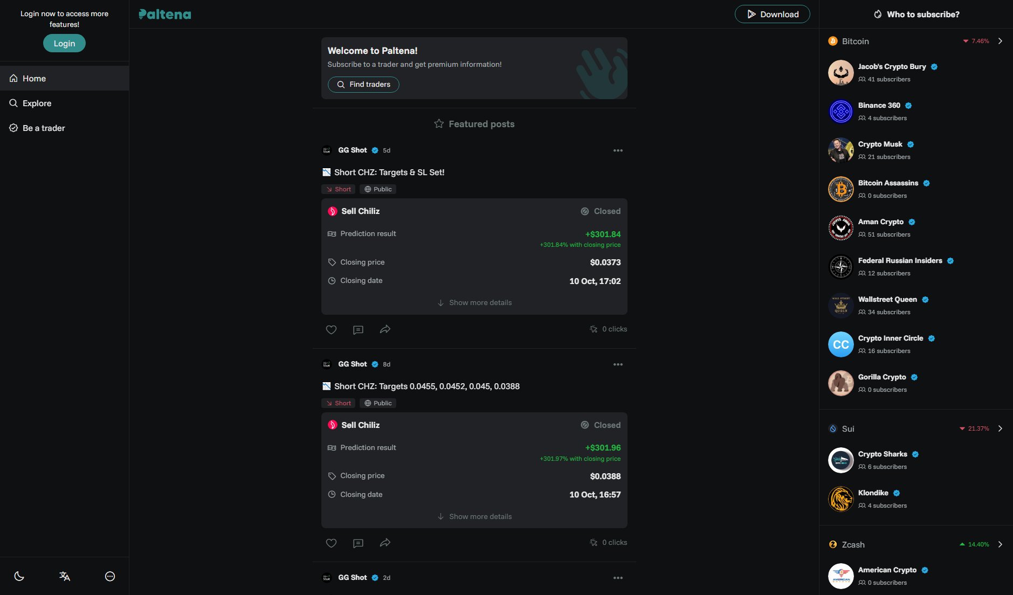The width and height of the screenshot is (1013, 595).
Task: Like the Short CHZ Targets & SL post
Action: click(x=331, y=329)
